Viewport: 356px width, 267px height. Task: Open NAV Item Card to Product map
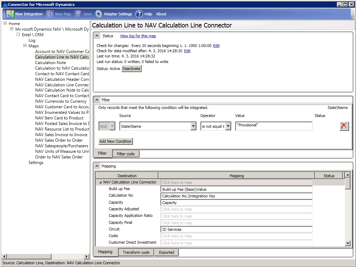59,118
